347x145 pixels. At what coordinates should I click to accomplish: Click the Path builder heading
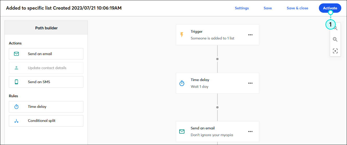[46, 28]
